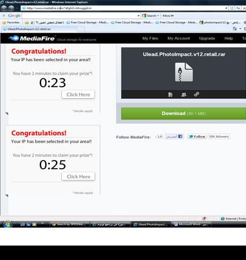Open the Windows Start orb

point(8,224)
